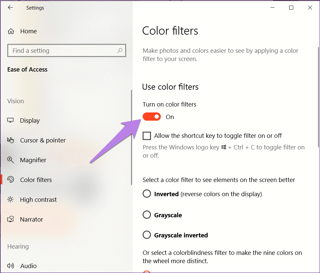Maximize the Settings window
Viewport: 320px width, 273px height.
291,8
